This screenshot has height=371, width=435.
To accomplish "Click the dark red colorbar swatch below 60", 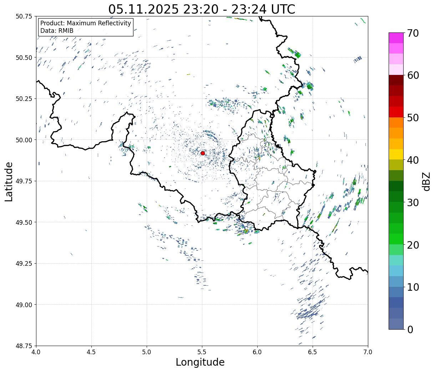I will (396, 80).
